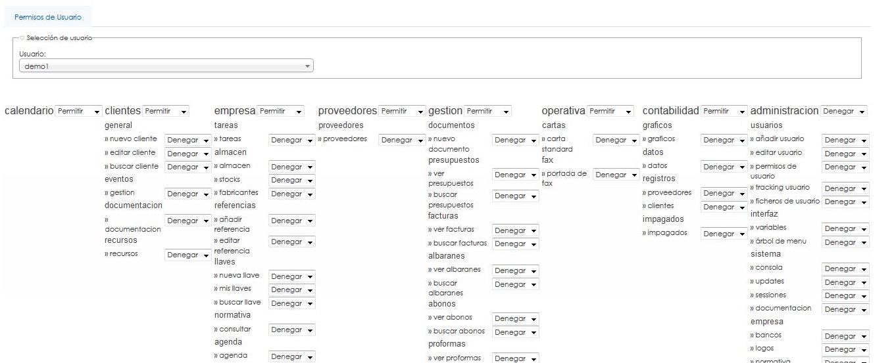The height and width of the screenshot is (363, 892).
Task: Open the bancos permission dropdown
Action: click(x=845, y=337)
